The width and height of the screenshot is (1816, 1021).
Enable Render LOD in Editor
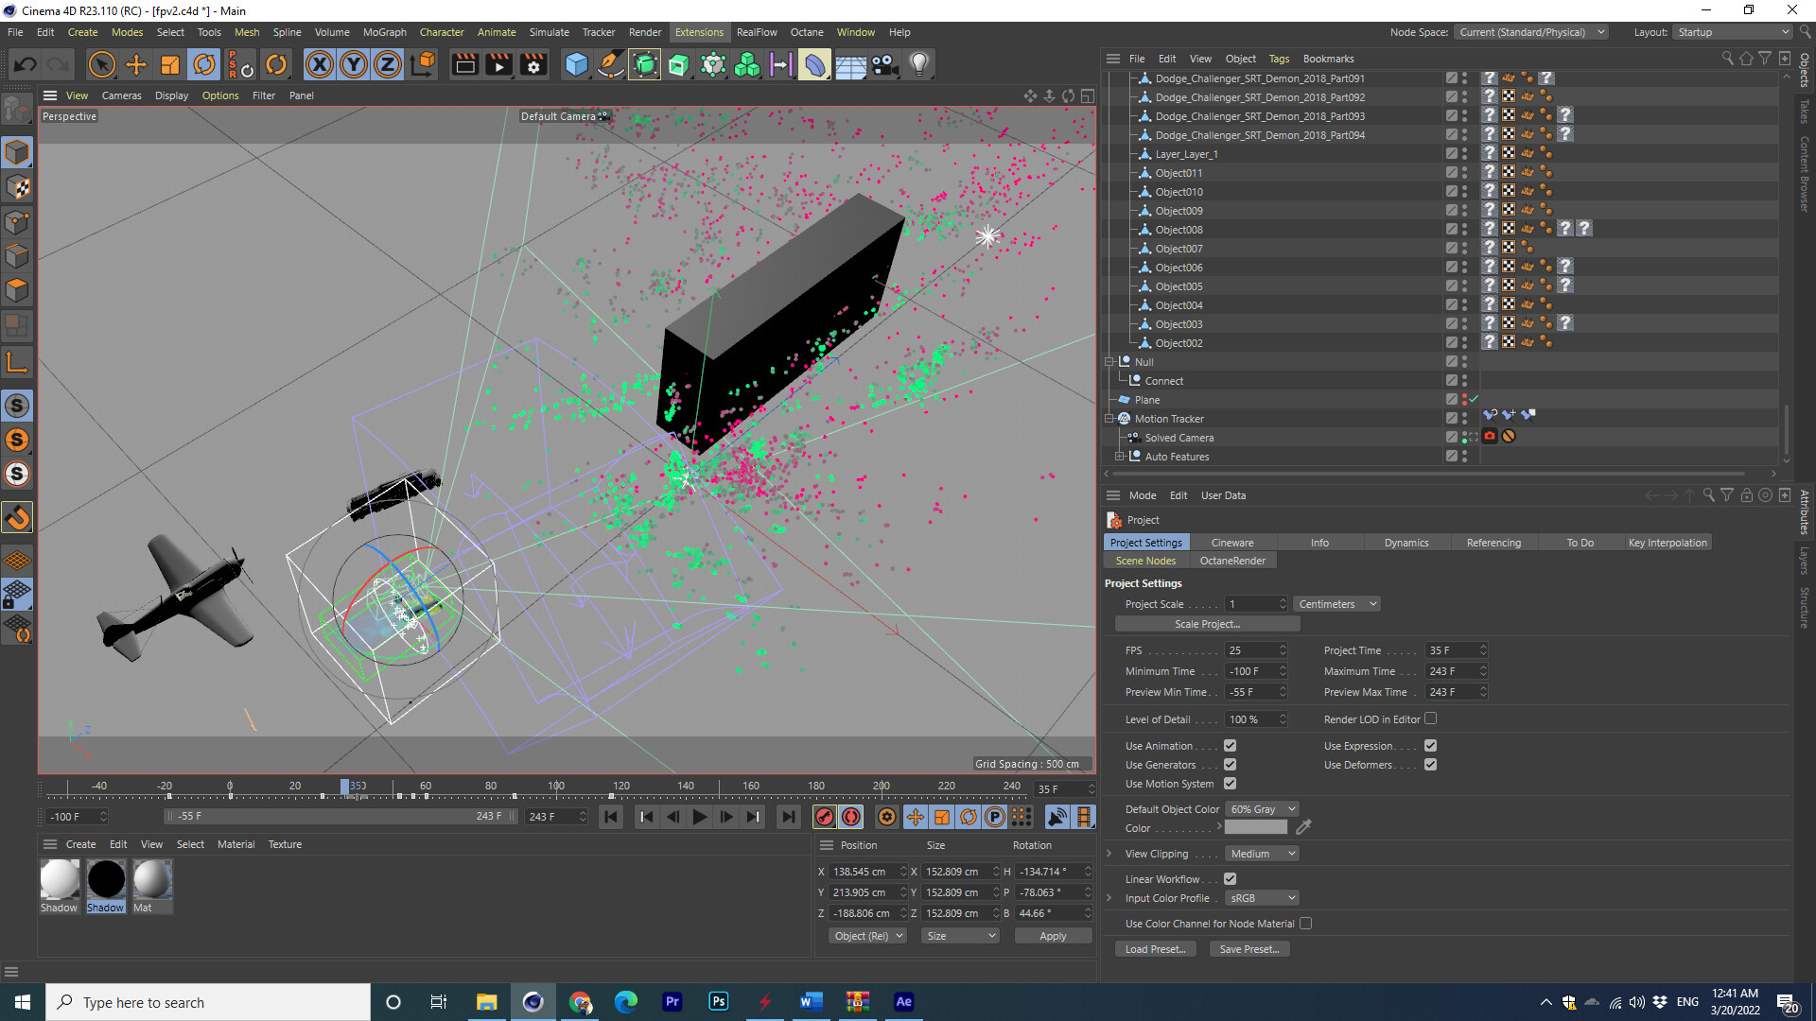pyautogui.click(x=1430, y=719)
